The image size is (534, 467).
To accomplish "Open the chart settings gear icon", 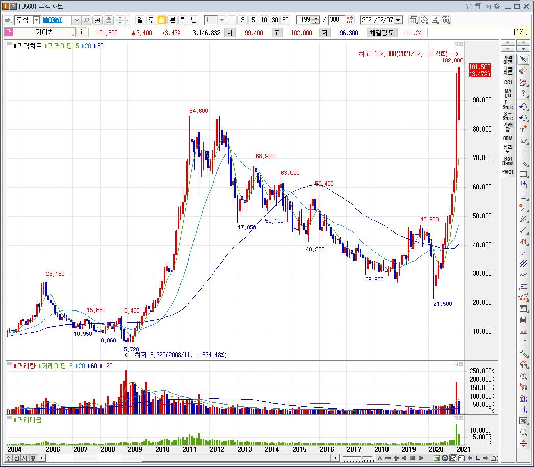I will (x=424, y=20).
